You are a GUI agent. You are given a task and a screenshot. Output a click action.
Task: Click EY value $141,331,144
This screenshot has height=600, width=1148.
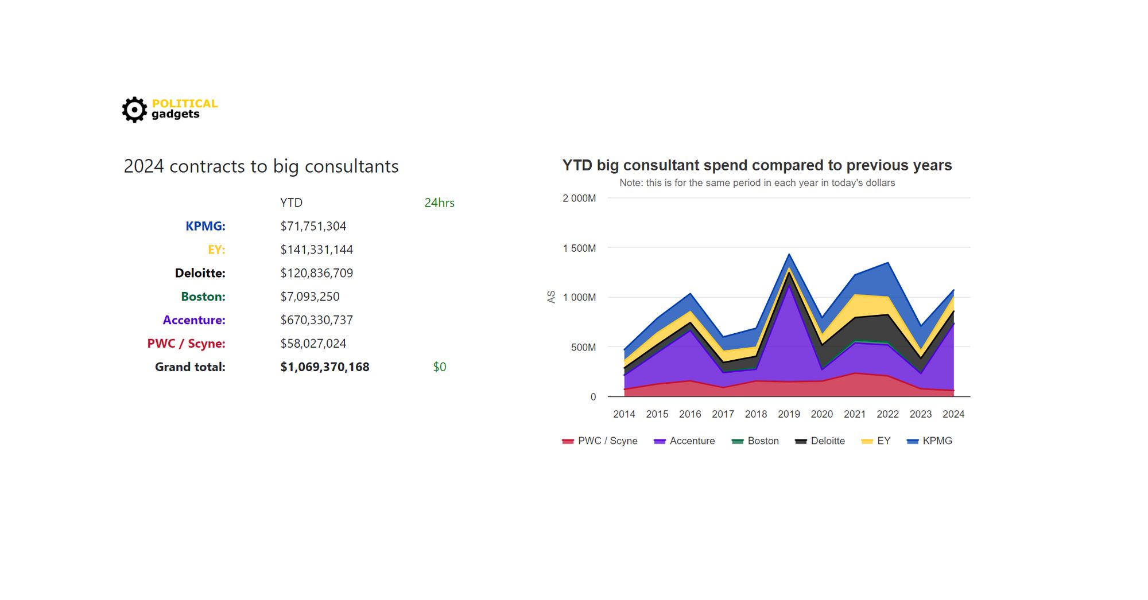317,250
